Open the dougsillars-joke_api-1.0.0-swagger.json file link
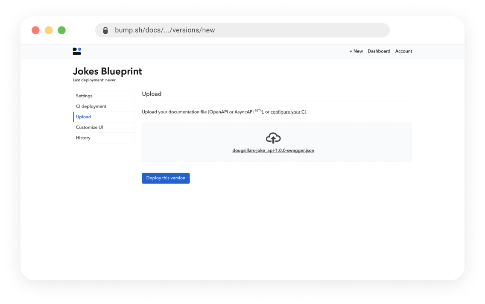 click(x=273, y=150)
